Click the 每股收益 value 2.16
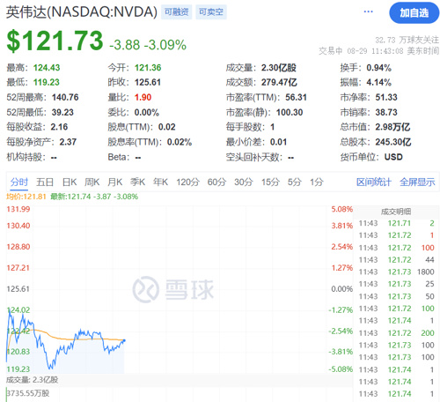This screenshot has width=440, height=402. [59, 127]
